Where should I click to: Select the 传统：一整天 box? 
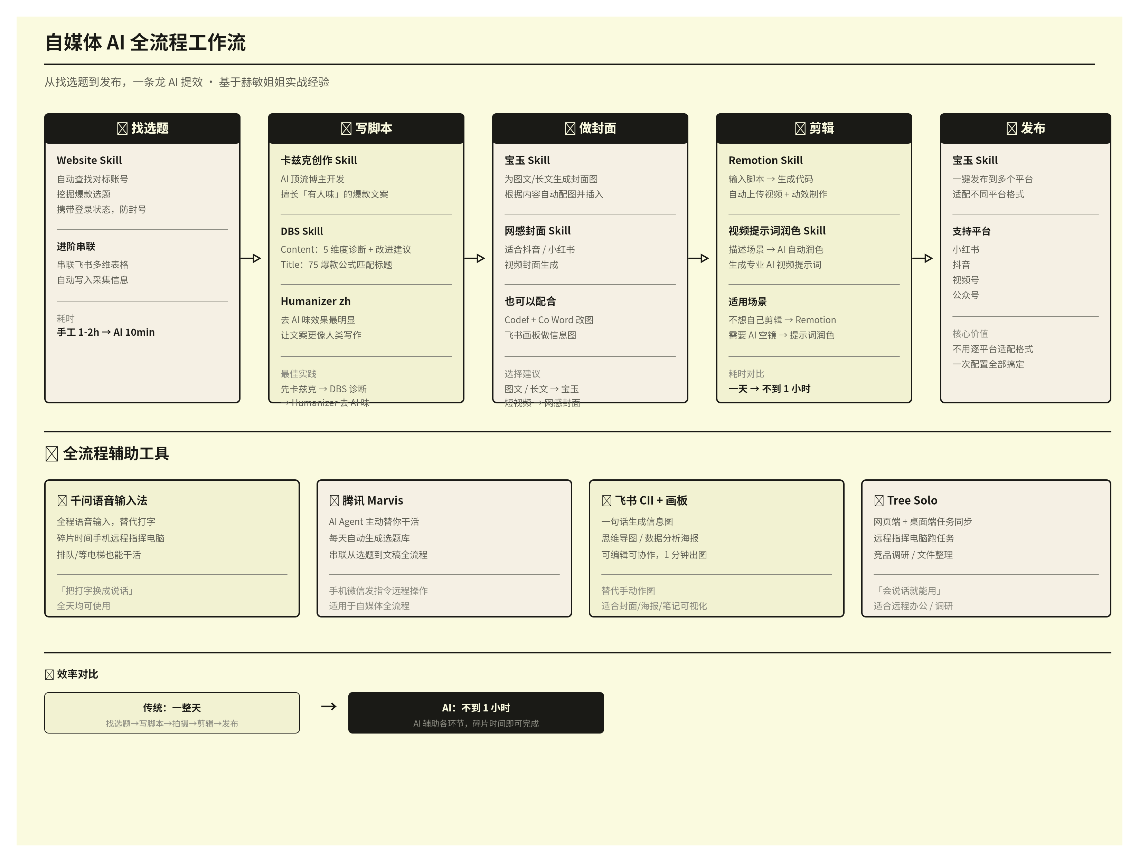172,713
